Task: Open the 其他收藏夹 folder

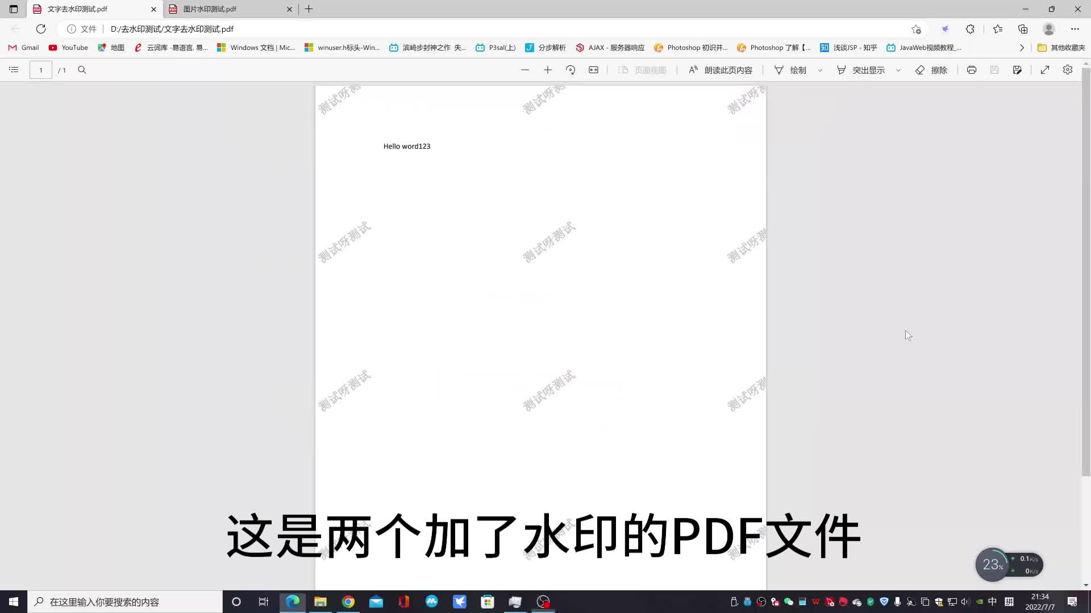Action: click(x=1061, y=48)
